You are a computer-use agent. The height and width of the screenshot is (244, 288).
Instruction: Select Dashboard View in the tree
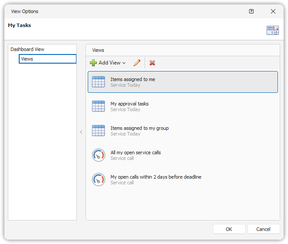pos(27,49)
